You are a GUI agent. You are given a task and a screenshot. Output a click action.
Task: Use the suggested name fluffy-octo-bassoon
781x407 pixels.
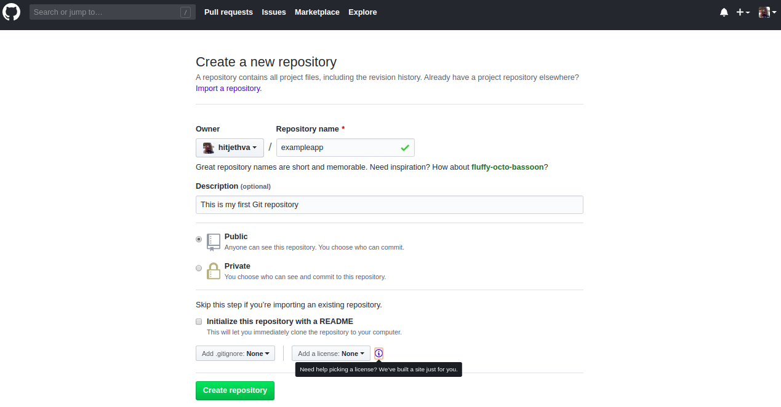[507, 167]
